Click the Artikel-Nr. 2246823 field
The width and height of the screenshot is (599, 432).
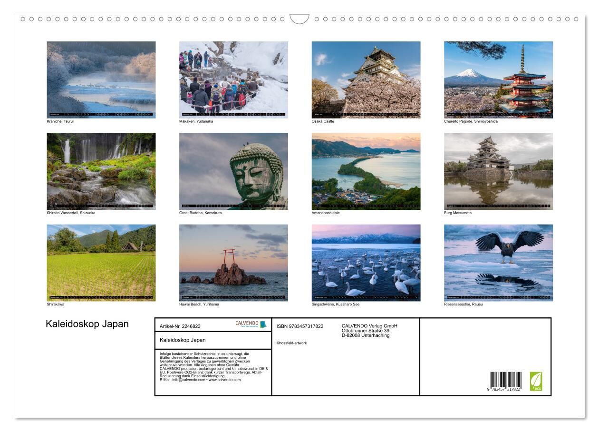tap(180, 326)
